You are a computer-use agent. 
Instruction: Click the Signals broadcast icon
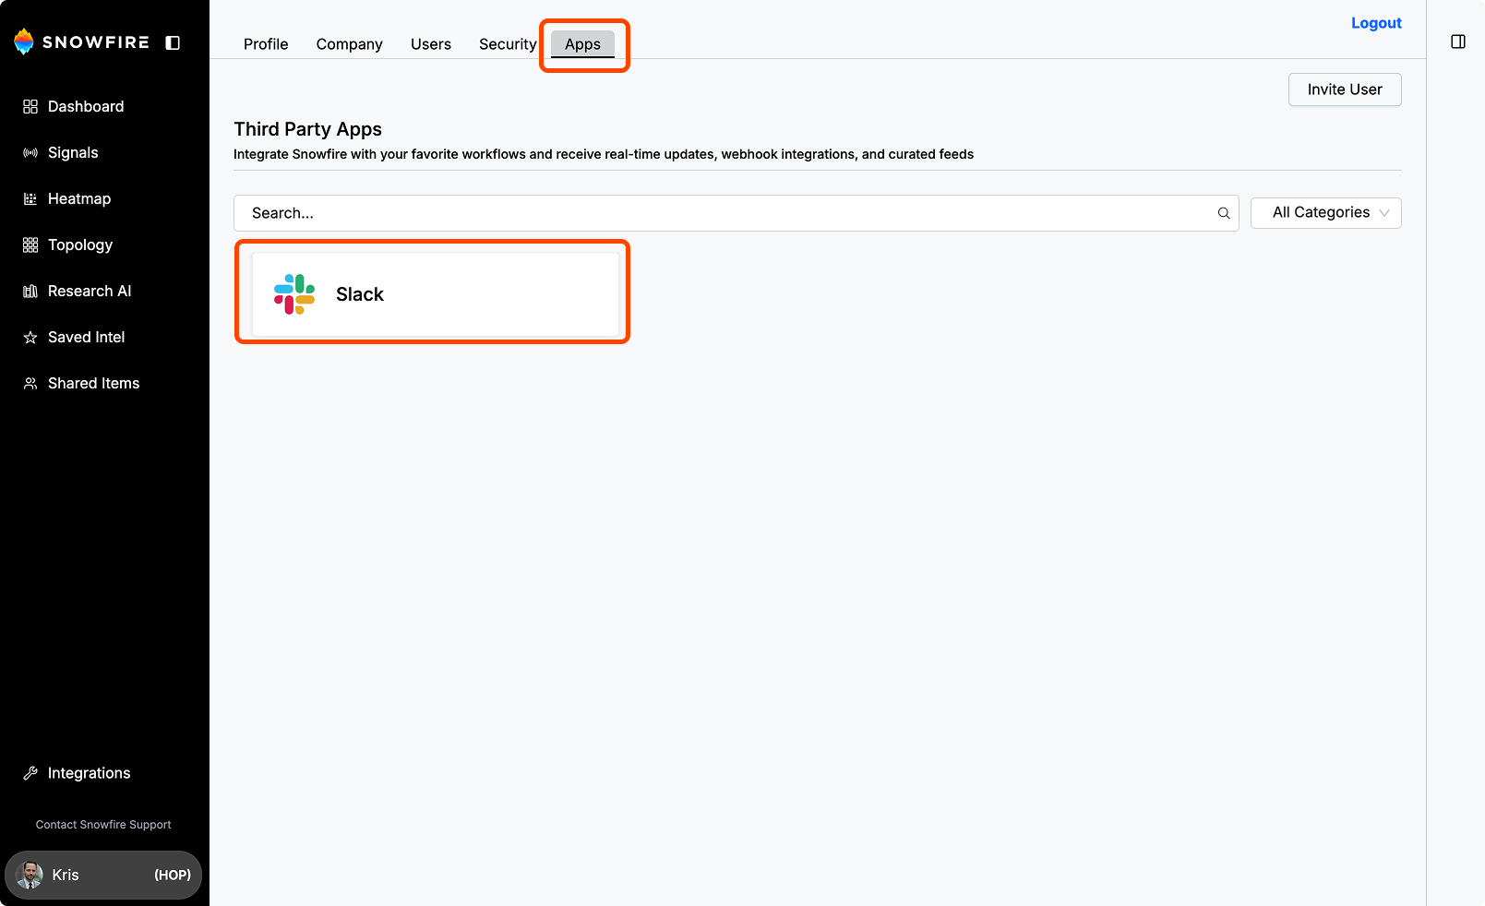tap(30, 153)
